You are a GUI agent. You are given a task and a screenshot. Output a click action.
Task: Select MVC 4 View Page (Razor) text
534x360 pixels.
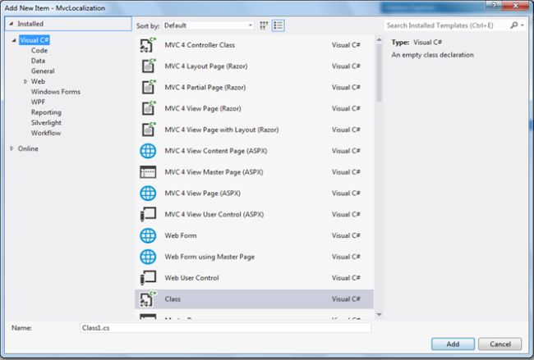point(203,108)
